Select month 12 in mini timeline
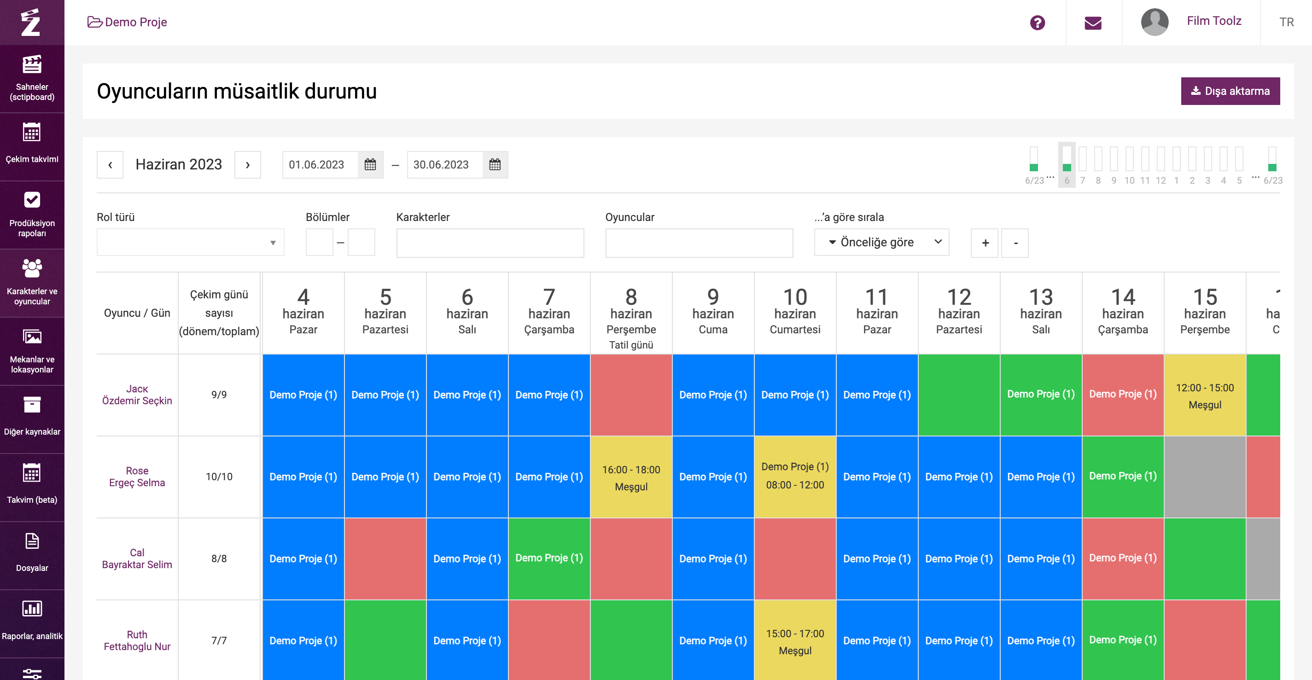Image resolution: width=1312 pixels, height=680 pixels. point(1160,165)
